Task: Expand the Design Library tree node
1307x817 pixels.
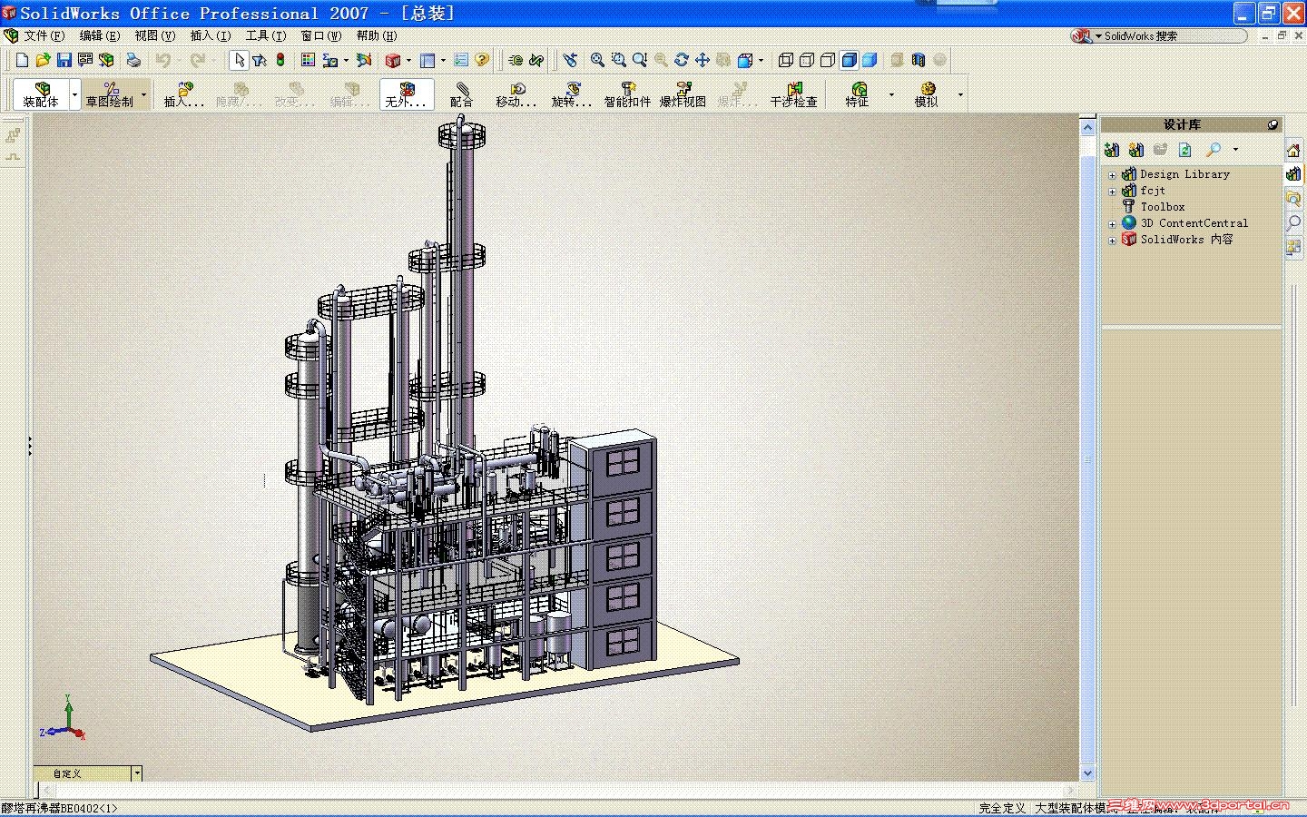Action: click(1112, 174)
